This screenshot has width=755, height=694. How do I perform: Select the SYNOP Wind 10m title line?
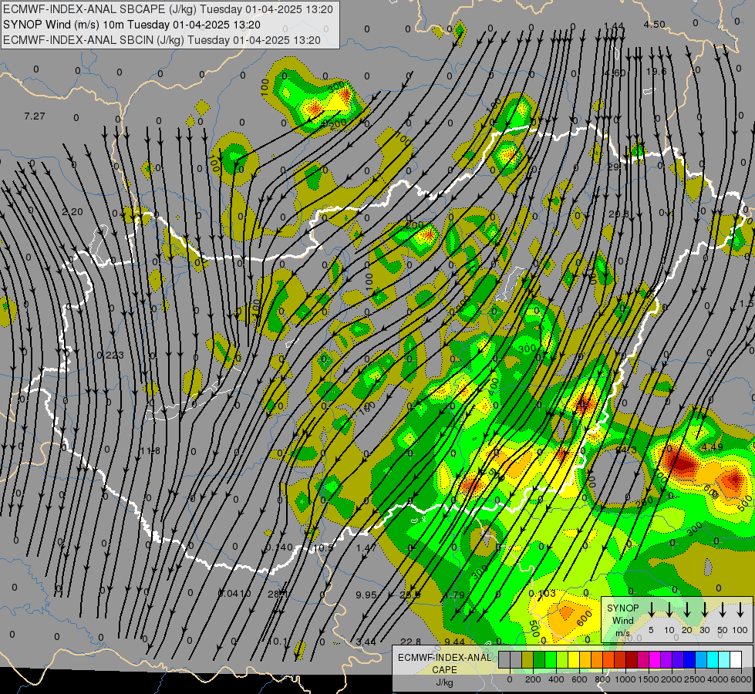tap(132, 25)
